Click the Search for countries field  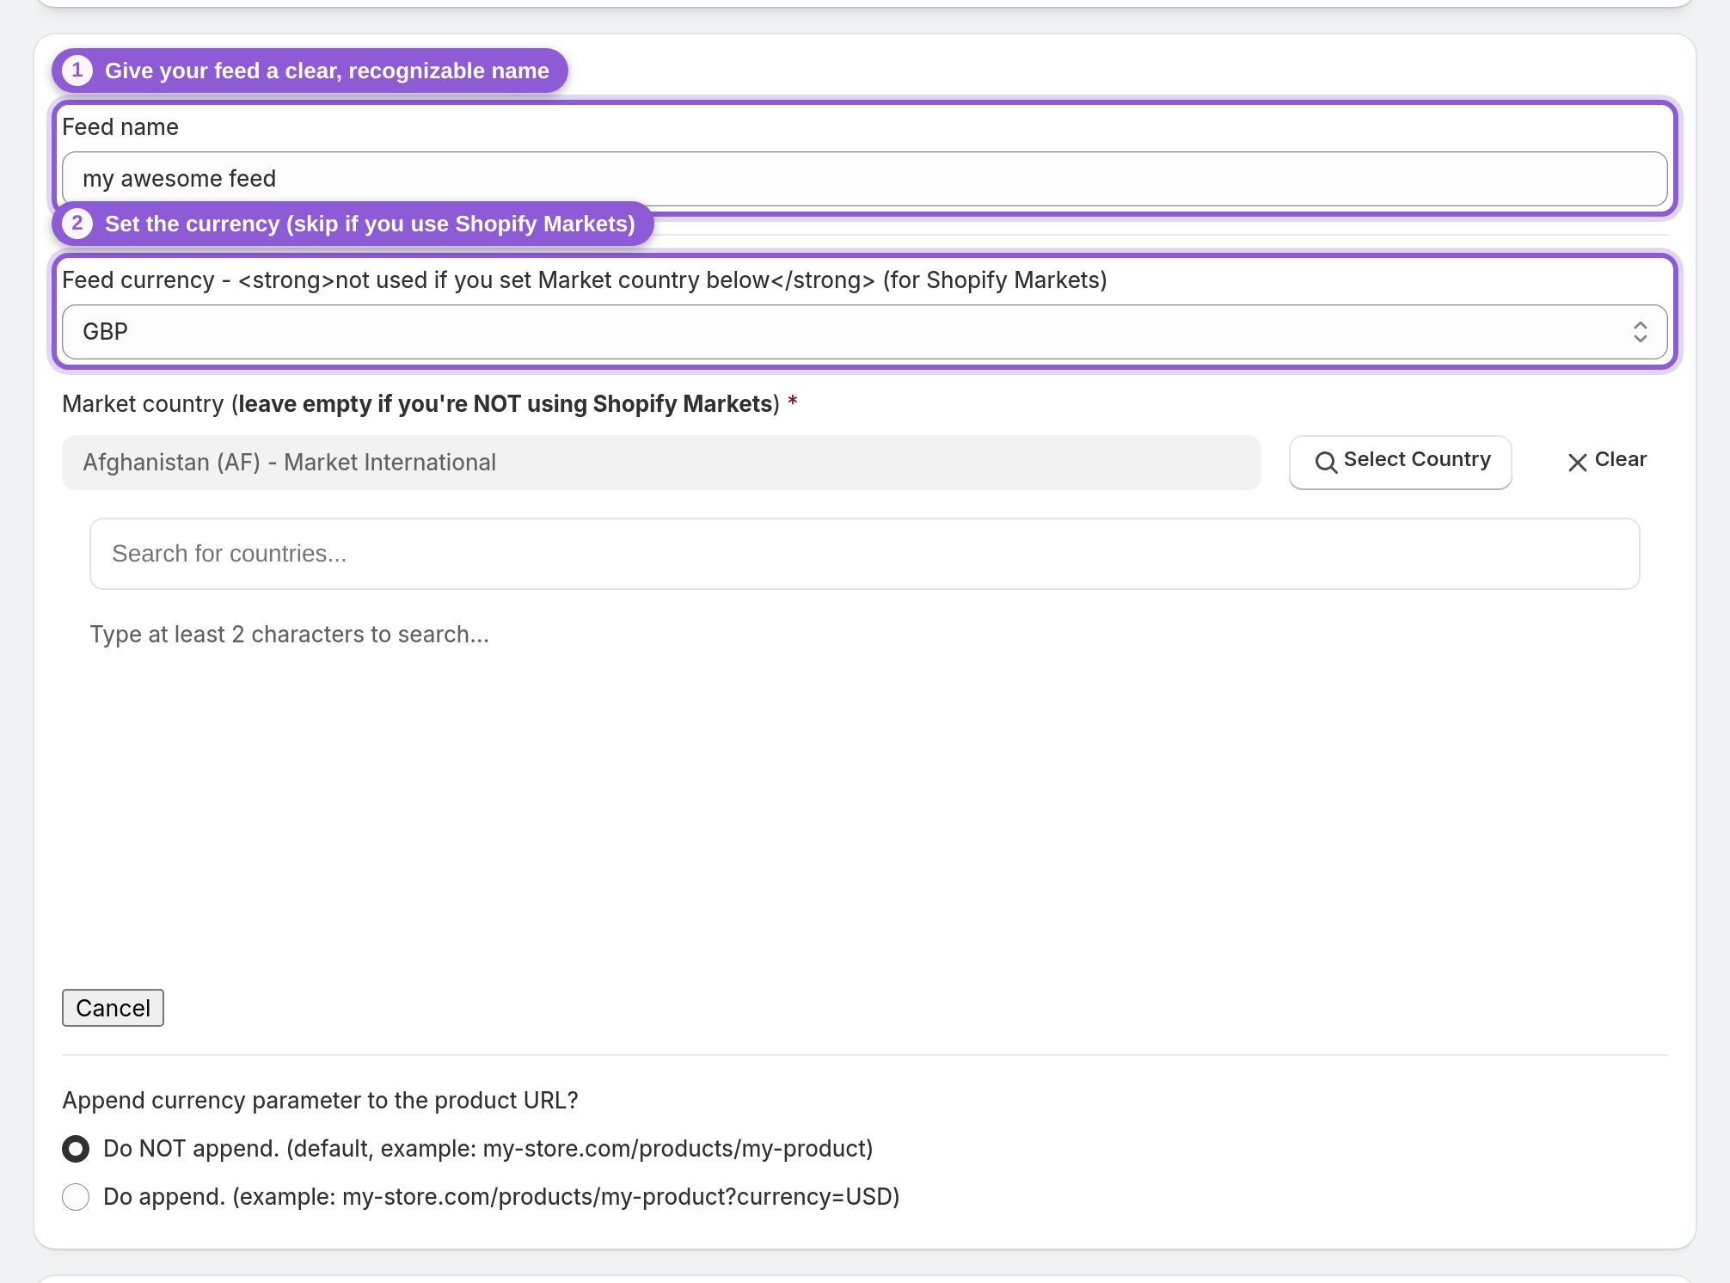click(864, 554)
